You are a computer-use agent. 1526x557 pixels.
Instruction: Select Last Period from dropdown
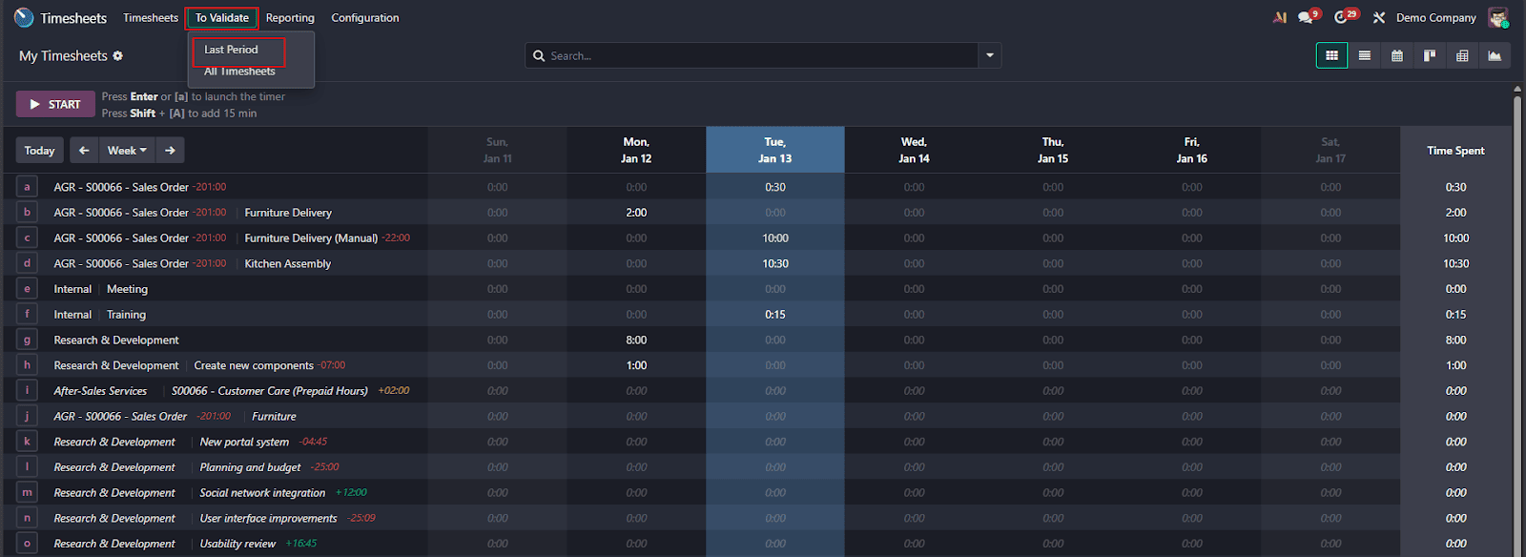pos(231,50)
